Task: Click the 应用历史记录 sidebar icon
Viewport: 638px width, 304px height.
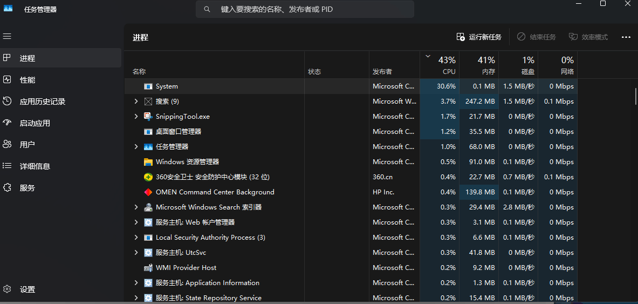Action: [x=7, y=101]
